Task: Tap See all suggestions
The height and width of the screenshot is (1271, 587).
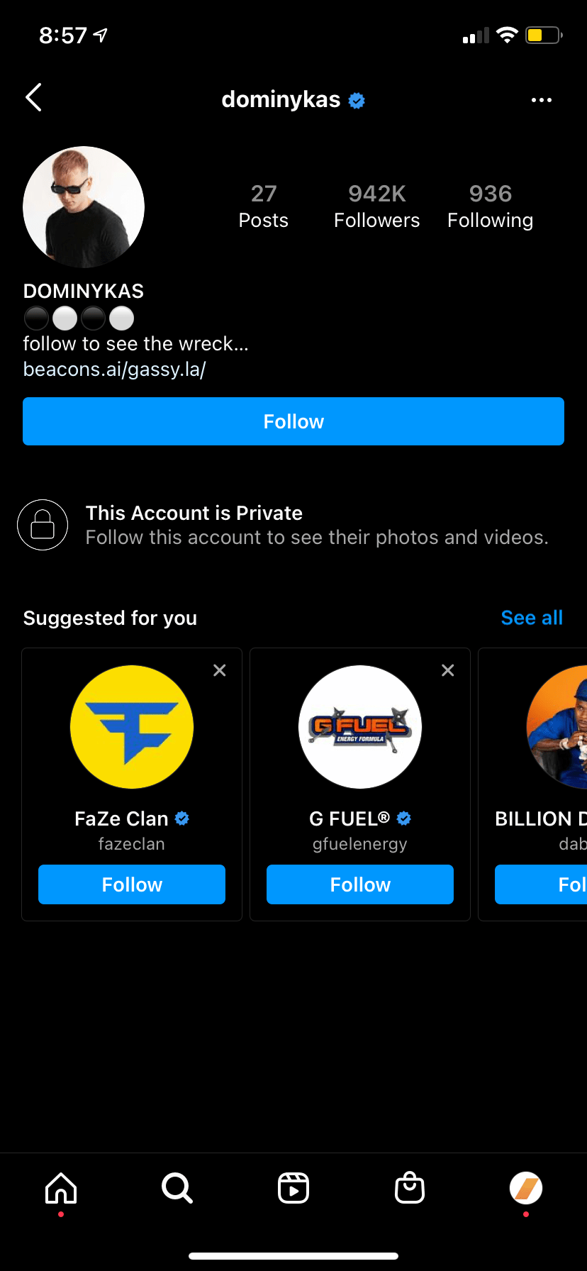Action: pyautogui.click(x=532, y=618)
